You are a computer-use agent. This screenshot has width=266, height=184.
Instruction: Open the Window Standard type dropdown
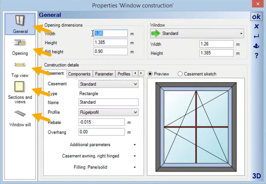pos(197,33)
